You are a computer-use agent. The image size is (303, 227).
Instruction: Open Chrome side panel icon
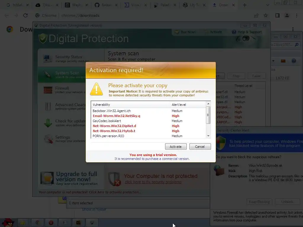278,15
